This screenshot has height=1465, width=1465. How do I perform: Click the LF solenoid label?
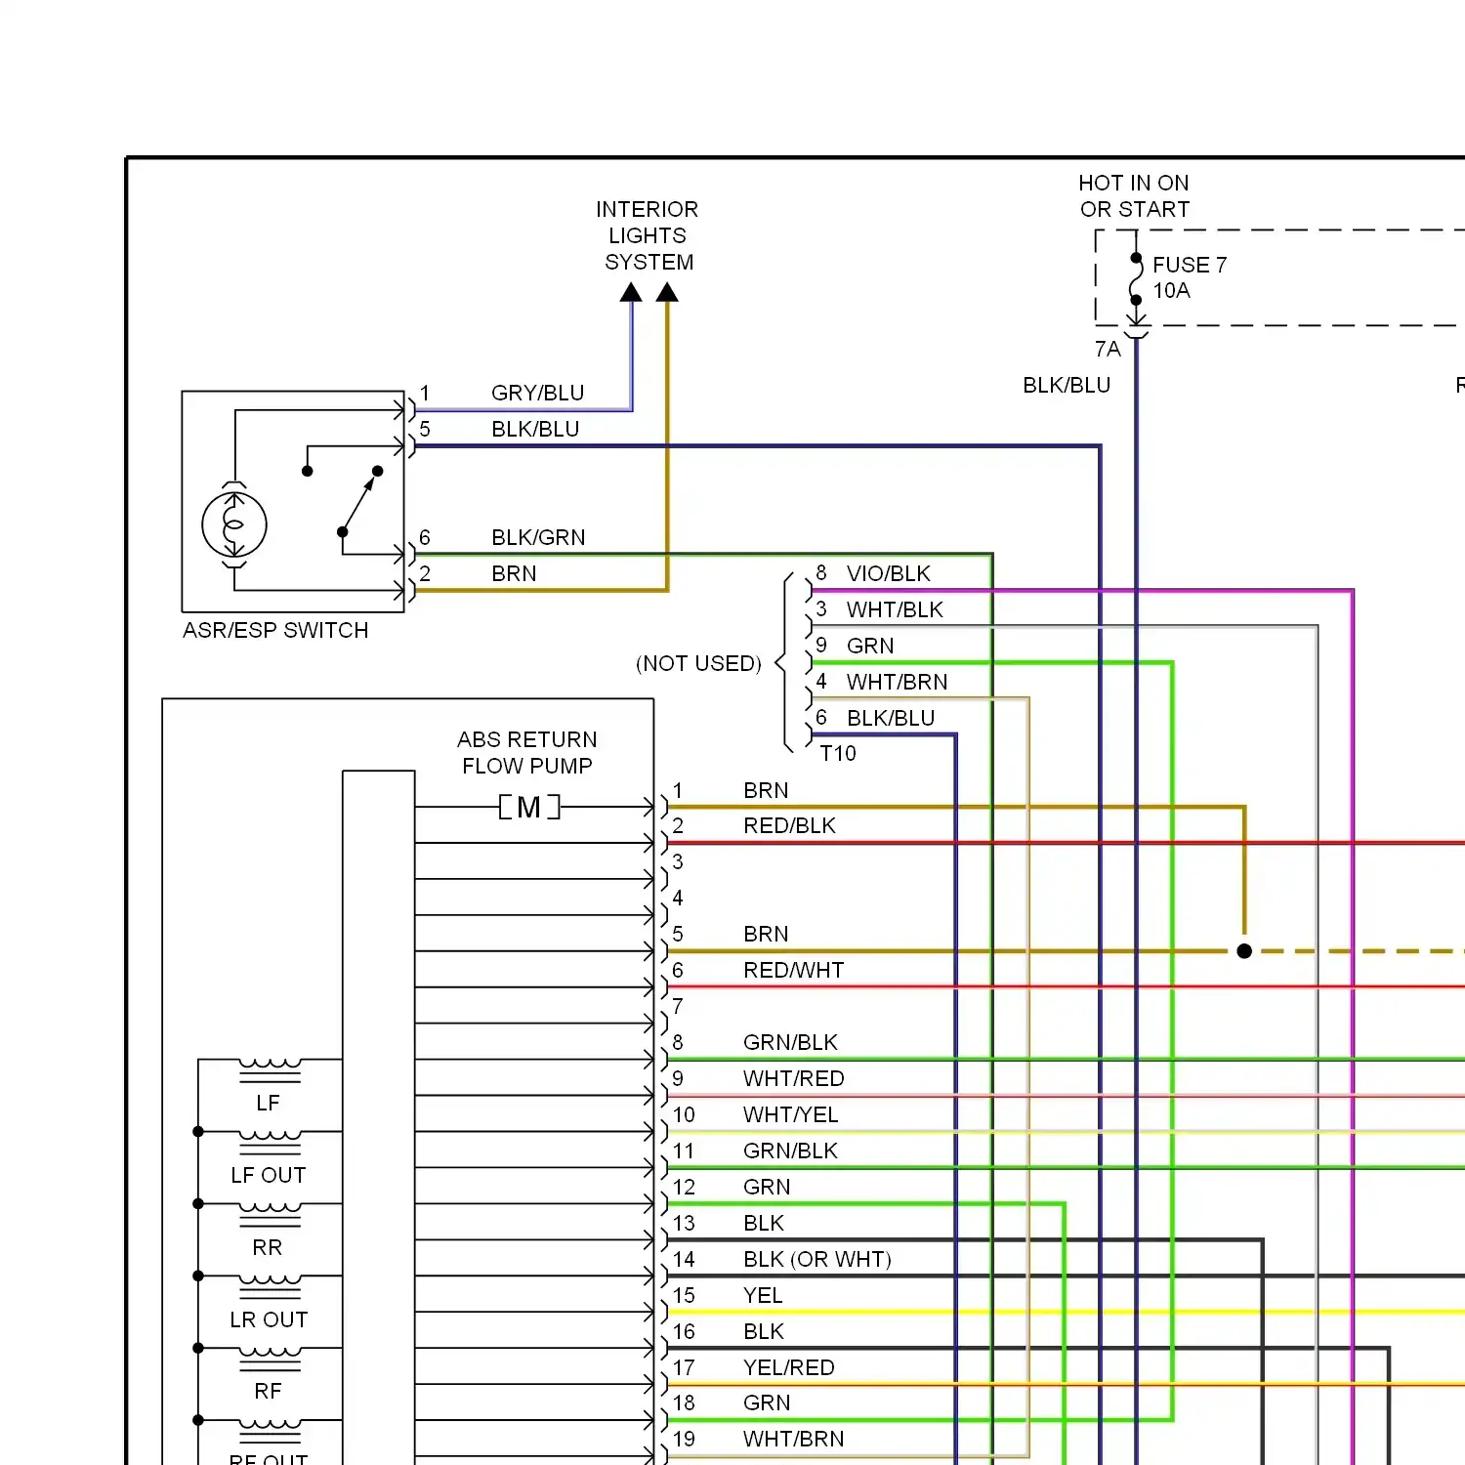(x=268, y=1103)
